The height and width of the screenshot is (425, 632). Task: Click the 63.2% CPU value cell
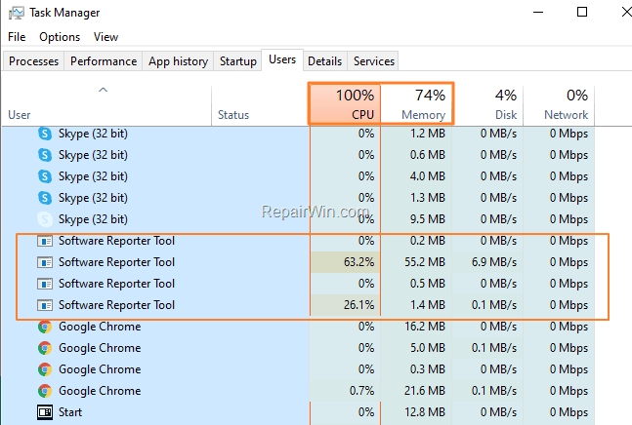[x=345, y=262]
